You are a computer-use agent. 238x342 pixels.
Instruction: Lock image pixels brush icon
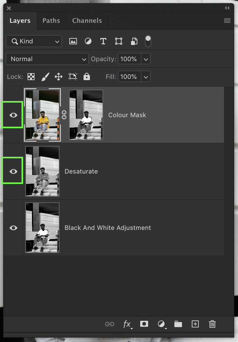pos(45,77)
